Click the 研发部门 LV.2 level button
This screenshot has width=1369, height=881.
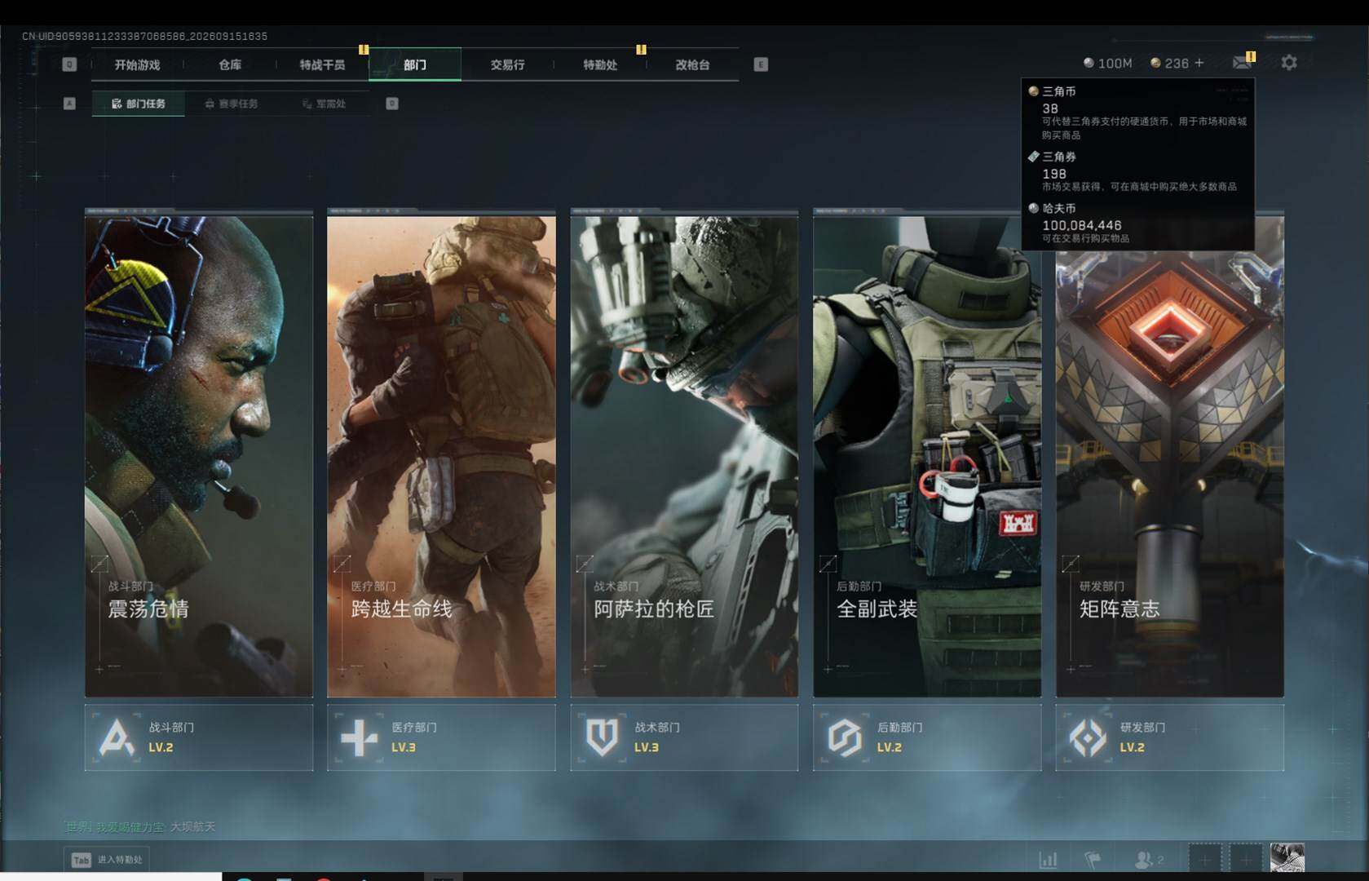pyautogui.click(x=1170, y=737)
